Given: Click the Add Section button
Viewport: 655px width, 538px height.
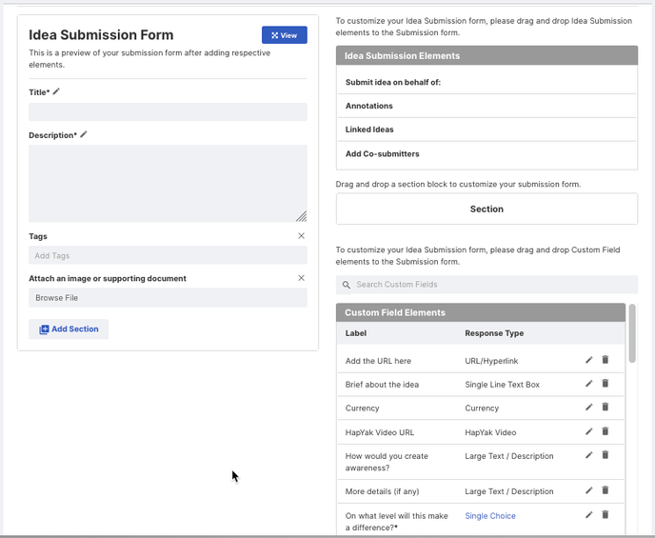Looking at the screenshot, I should pos(69,329).
